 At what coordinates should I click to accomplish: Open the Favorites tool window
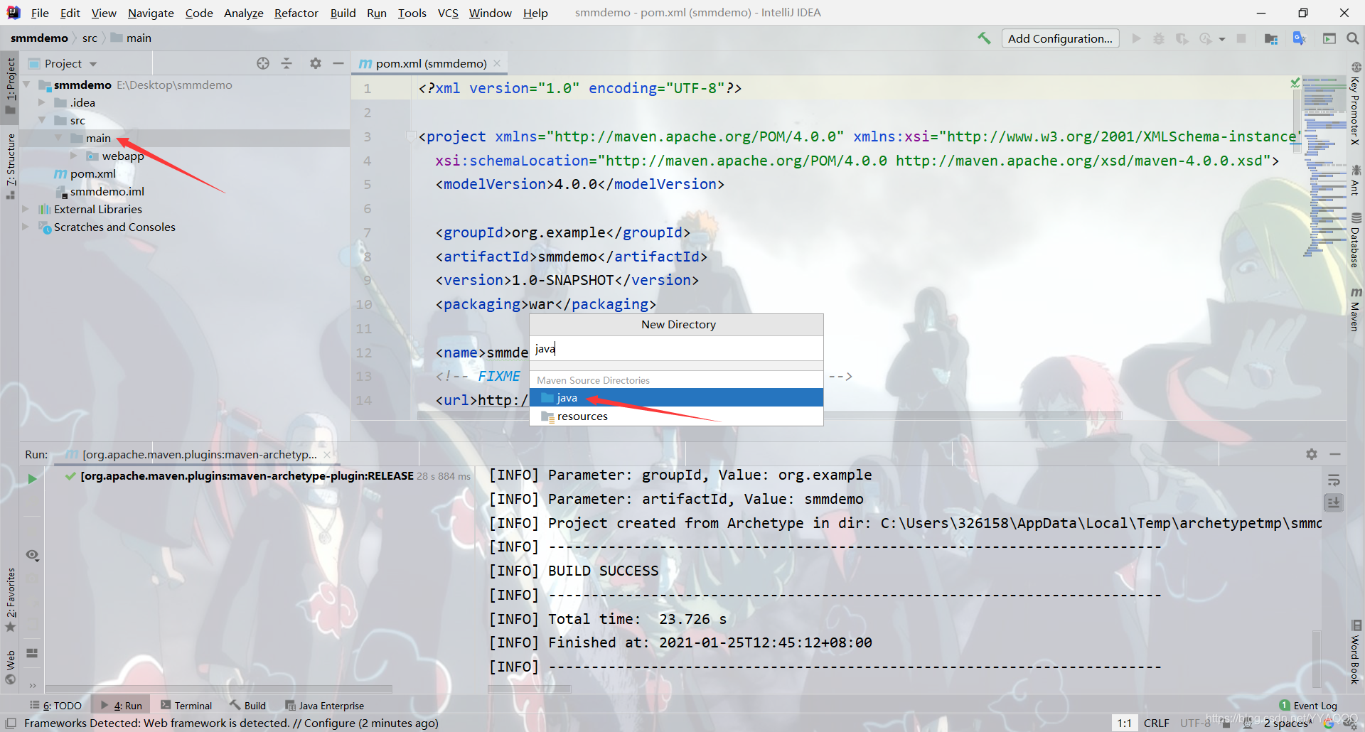coord(10,601)
